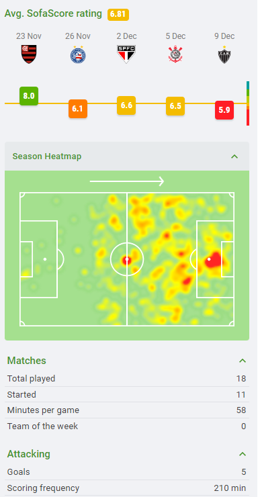Click the Corinthians crest for 5 Dec
Screen dimensions: 258x497
(175, 54)
